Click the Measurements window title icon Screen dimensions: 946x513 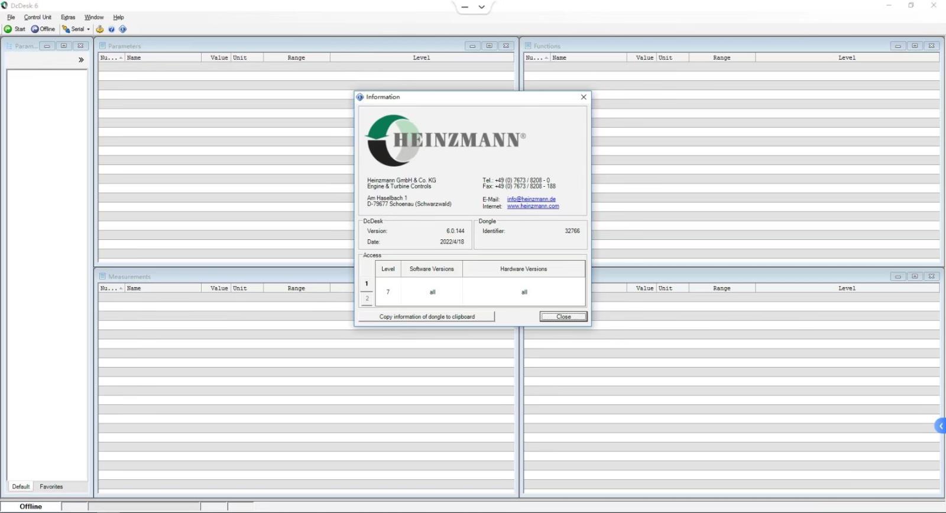(102, 276)
